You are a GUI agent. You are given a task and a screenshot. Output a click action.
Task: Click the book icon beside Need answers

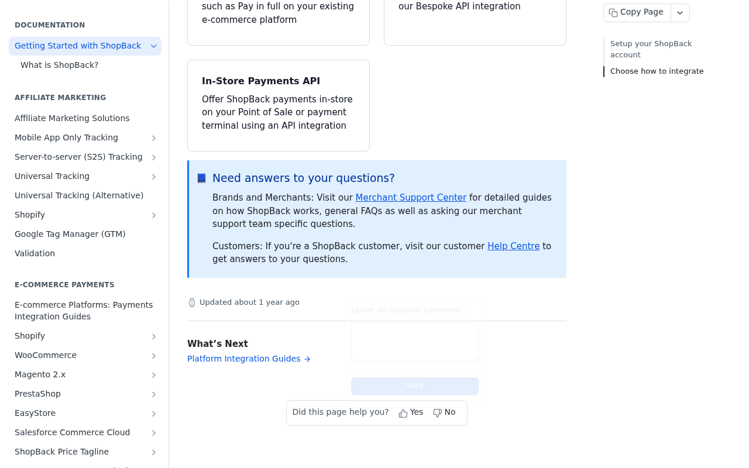pyautogui.click(x=201, y=178)
